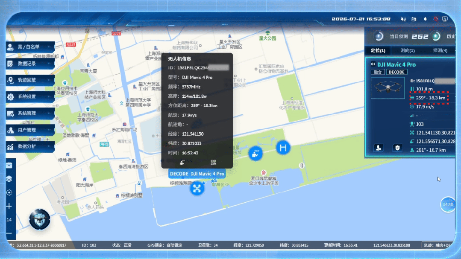Open the notification bell
The height and width of the screenshot is (259, 461).
click(x=425, y=19)
